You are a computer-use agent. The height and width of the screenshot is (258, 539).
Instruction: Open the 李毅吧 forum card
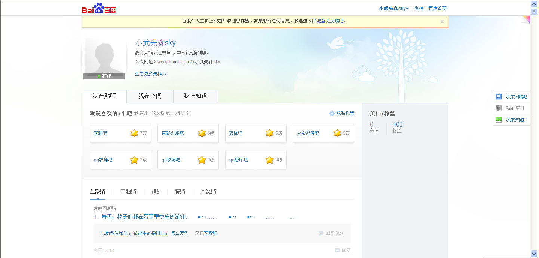[120, 133]
